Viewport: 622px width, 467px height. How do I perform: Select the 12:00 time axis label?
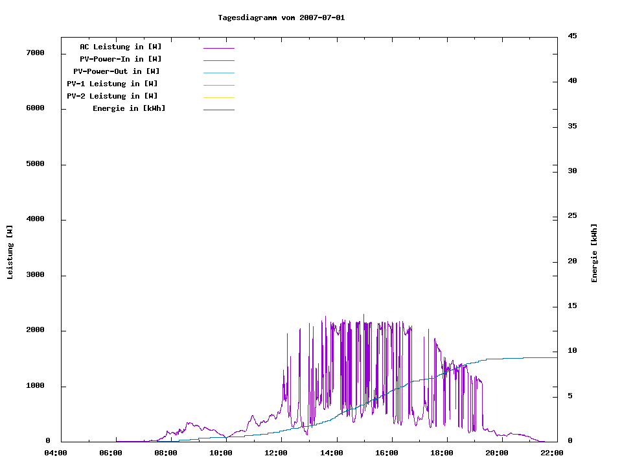[276, 453]
